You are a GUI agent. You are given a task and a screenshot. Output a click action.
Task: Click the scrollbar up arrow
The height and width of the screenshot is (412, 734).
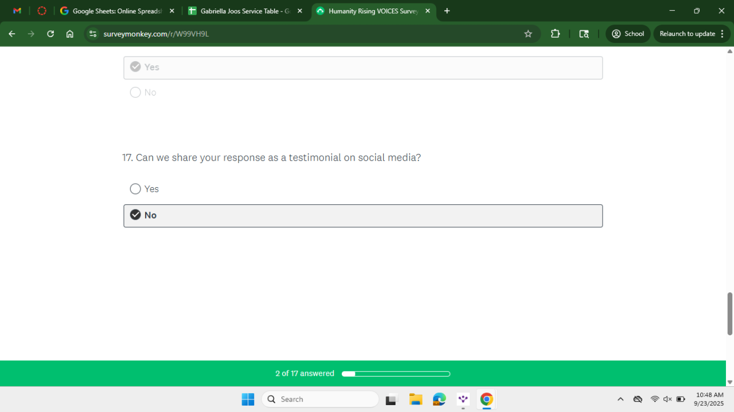click(x=730, y=51)
